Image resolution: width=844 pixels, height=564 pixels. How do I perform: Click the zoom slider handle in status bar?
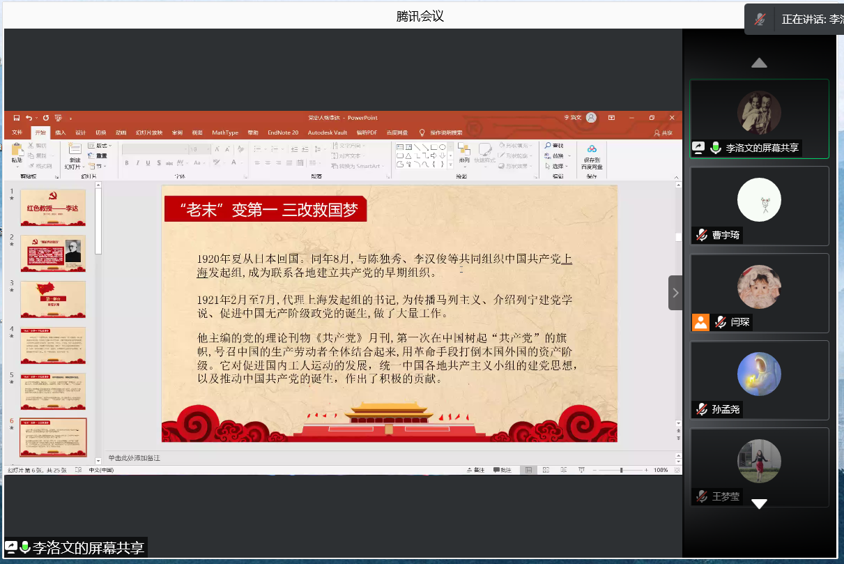(621, 471)
